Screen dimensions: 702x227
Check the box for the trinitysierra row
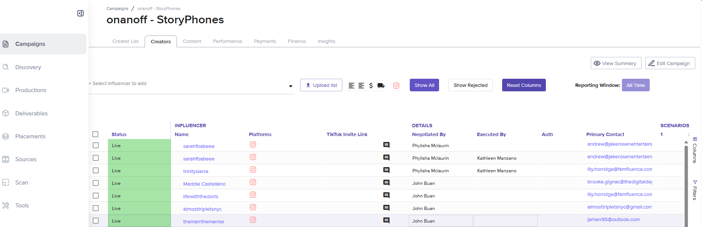click(96, 170)
